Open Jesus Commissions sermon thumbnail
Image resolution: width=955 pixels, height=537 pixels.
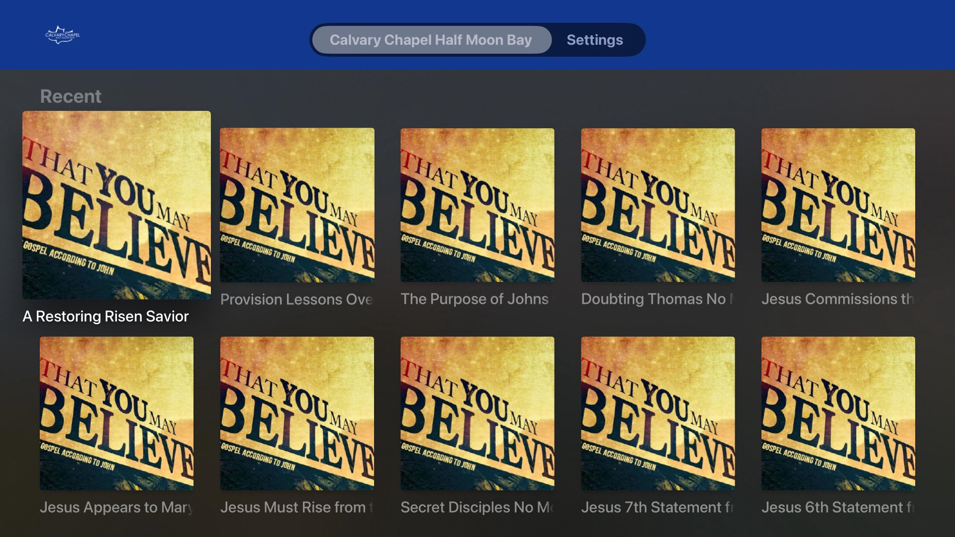tap(838, 205)
